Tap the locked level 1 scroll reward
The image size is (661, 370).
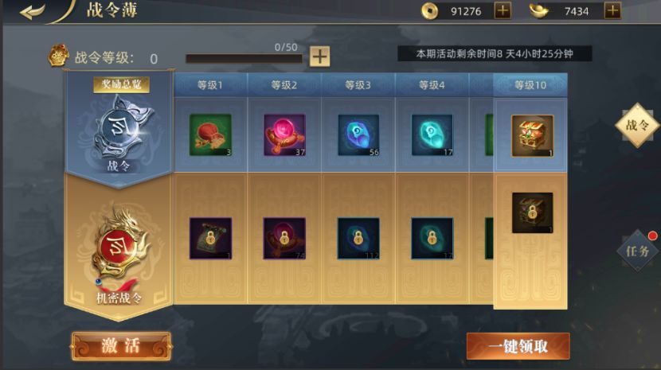point(210,239)
